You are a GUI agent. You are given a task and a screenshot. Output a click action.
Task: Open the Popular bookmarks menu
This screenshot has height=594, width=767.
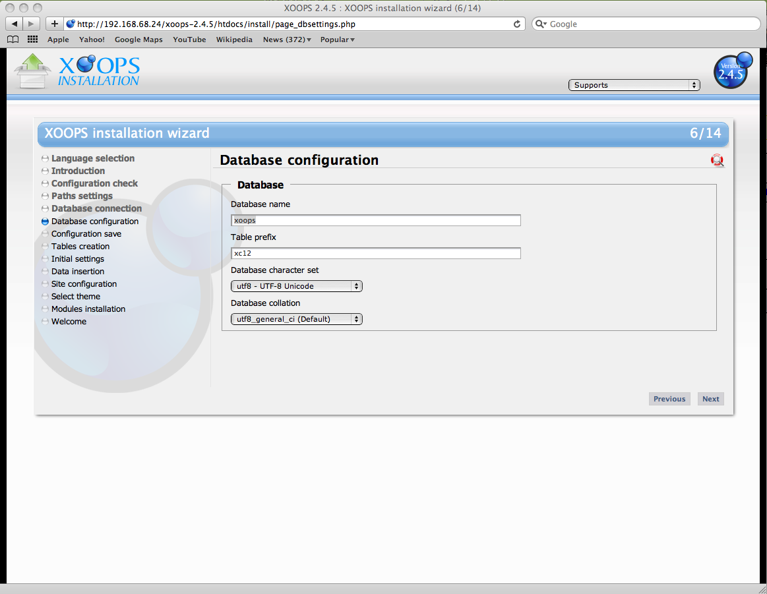(x=337, y=40)
